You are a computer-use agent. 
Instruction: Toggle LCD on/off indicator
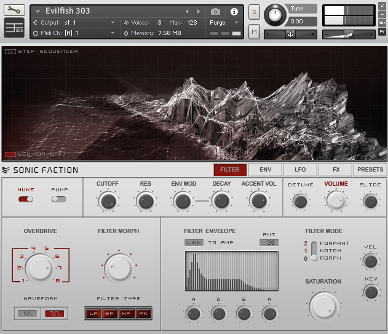[x=10, y=154]
